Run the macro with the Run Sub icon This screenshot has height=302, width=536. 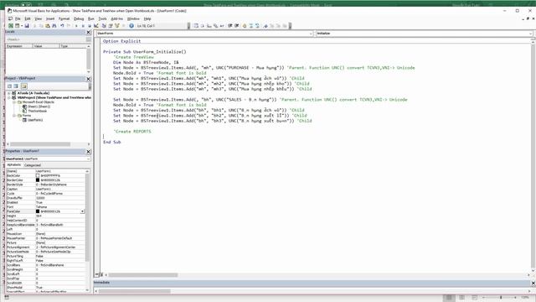click(76, 26)
